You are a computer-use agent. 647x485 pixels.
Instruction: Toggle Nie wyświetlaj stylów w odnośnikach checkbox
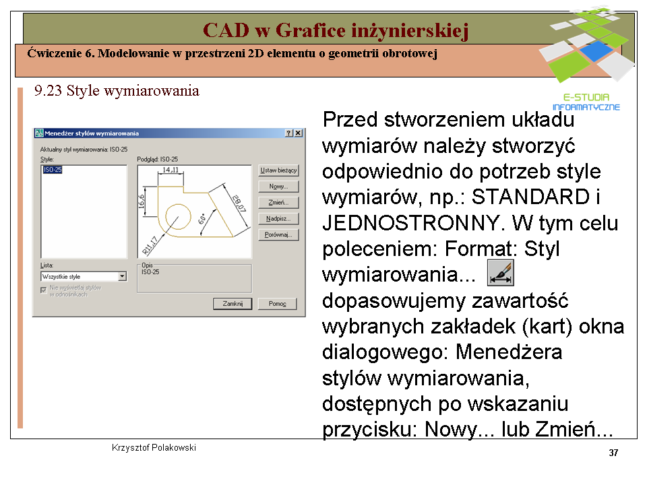pyautogui.click(x=43, y=290)
